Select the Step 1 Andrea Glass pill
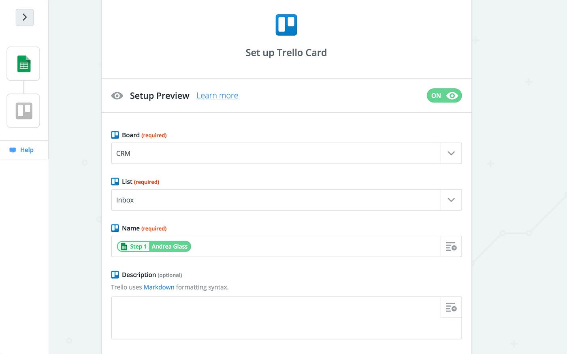 [154, 246]
